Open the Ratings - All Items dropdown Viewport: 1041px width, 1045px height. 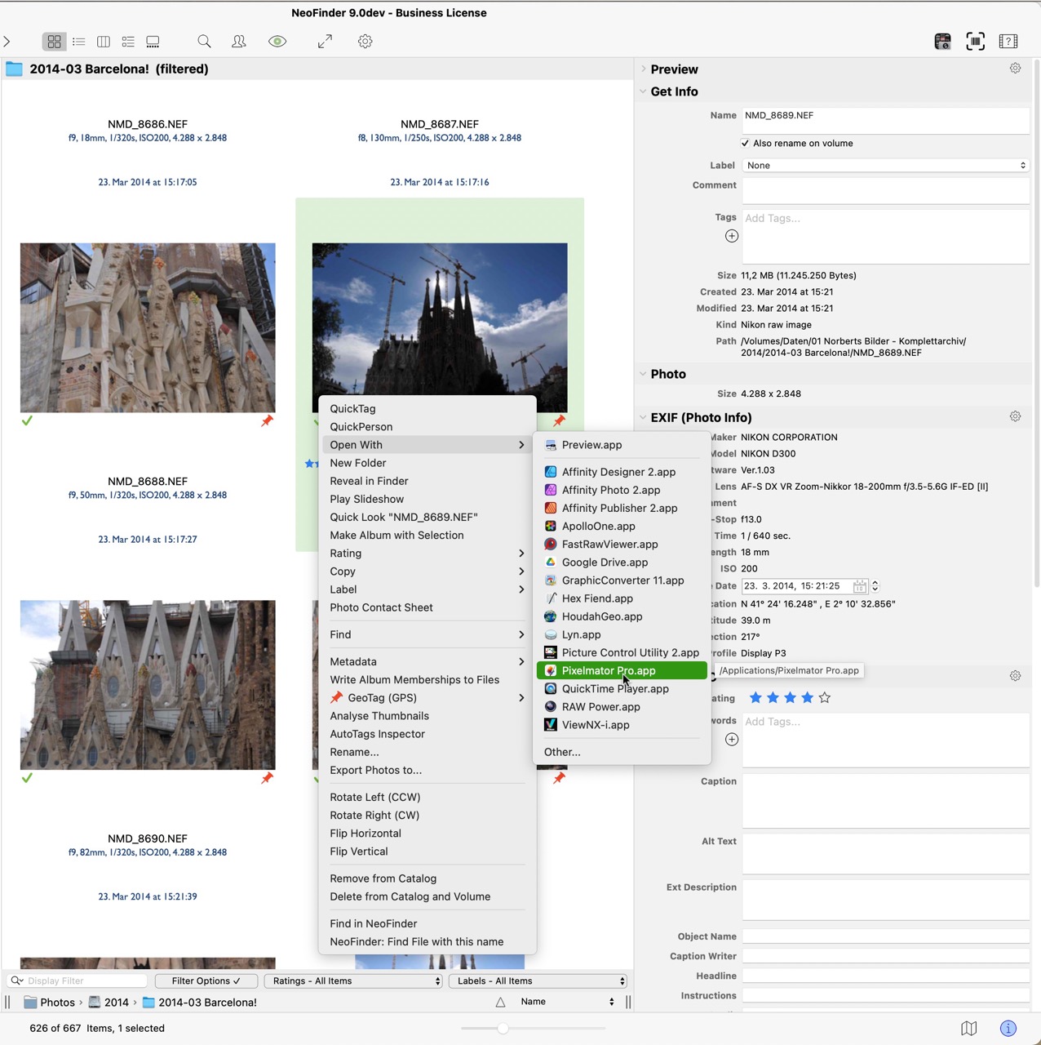pyautogui.click(x=353, y=981)
